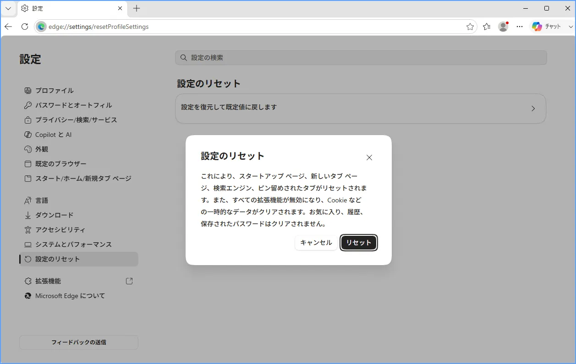
Task: Expand 設定を復元して既定値に戻します chevron
Action: 533,109
